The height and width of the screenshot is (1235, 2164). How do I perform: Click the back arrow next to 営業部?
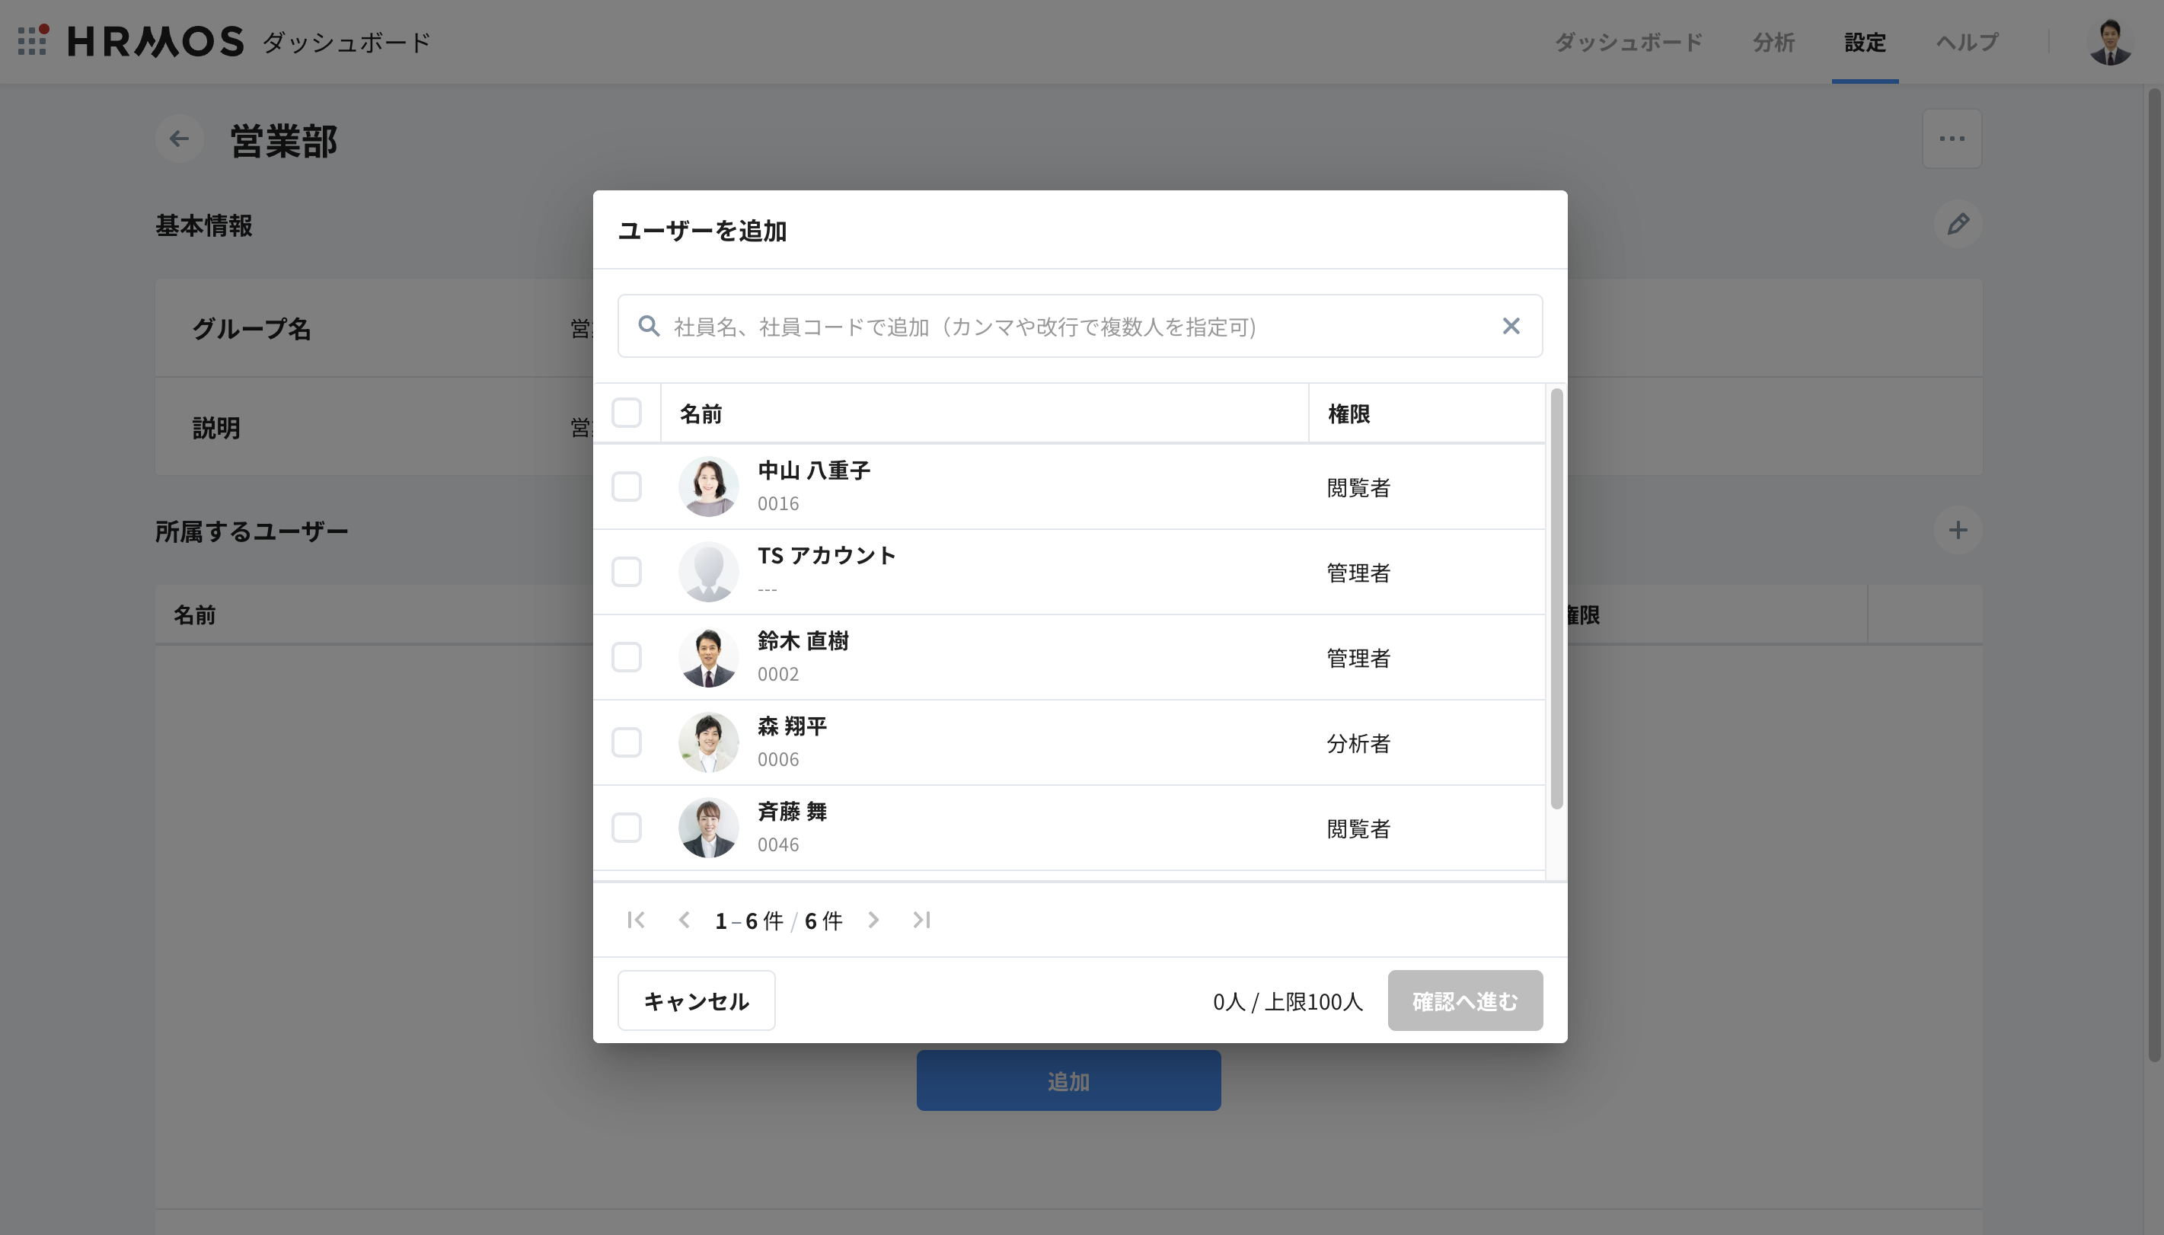179,139
